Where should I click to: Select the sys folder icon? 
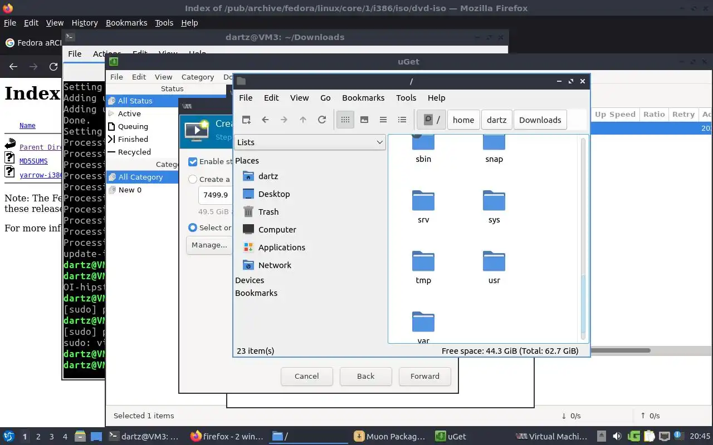[494, 200]
